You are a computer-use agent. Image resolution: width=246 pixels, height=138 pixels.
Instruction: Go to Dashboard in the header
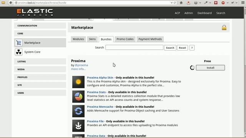[x=204, y=13]
